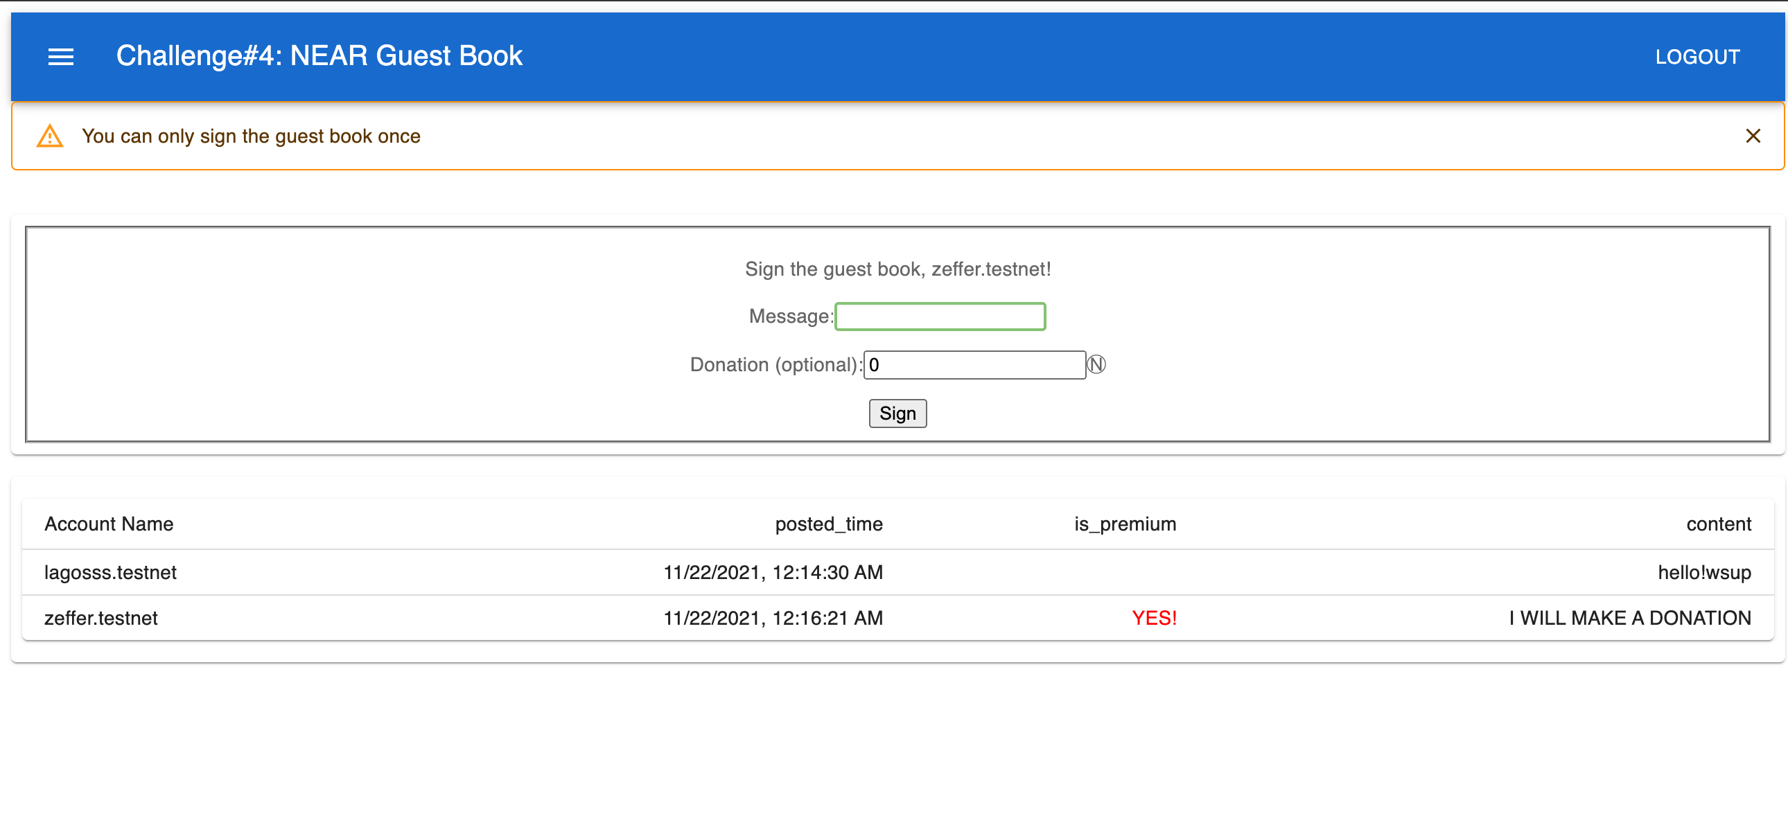This screenshot has width=1788, height=827.
Task: Select the lagosss.testnet row
Action: tap(110, 572)
